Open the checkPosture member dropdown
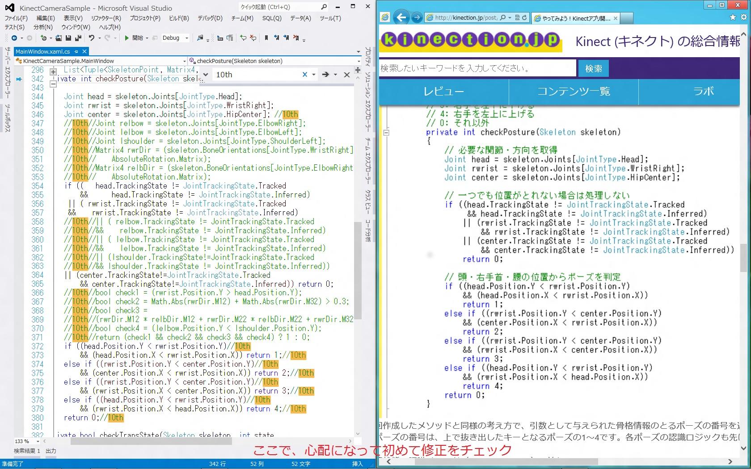Viewport: 751px width, 469px height. coord(359,61)
